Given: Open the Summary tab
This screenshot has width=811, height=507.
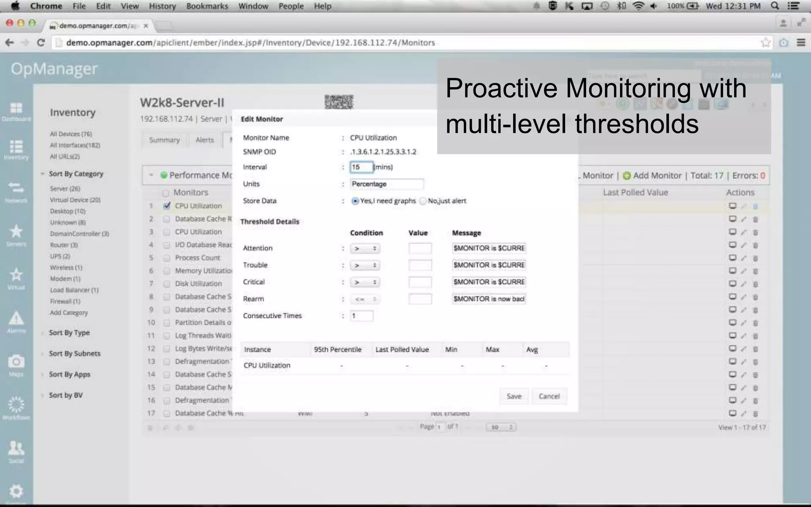Looking at the screenshot, I should (x=164, y=140).
